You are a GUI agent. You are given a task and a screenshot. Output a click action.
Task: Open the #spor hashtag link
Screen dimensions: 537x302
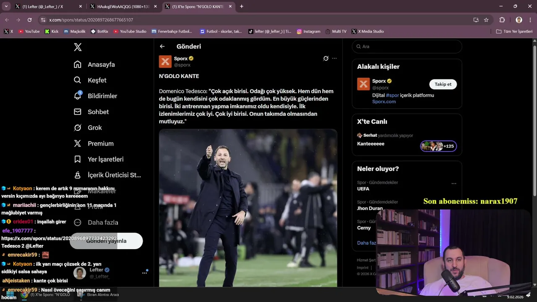(x=392, y=95)
